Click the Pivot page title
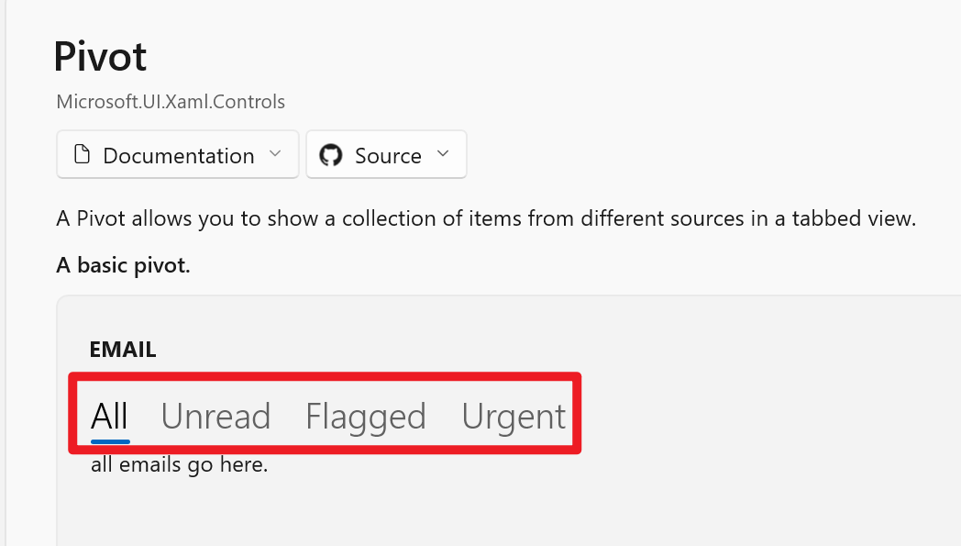The height and width of the screenshot is (546, 961). pos(100,56)
